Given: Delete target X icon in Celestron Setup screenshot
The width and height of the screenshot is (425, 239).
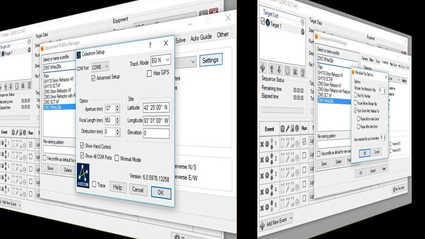Looking at the screenshot, I should pyautogui.click(x=23, y=86).
